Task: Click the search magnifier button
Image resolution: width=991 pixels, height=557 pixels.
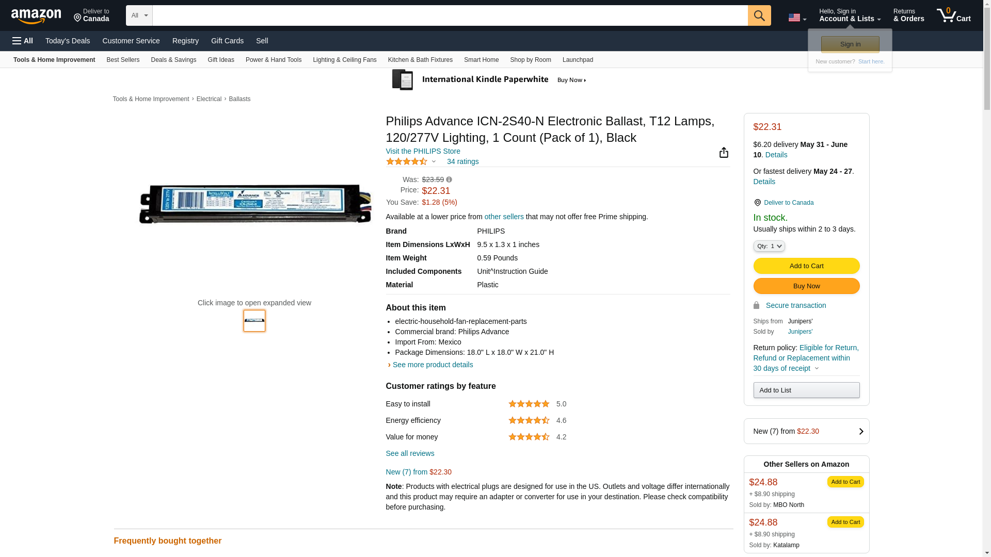Action: (x=759, y=15)
